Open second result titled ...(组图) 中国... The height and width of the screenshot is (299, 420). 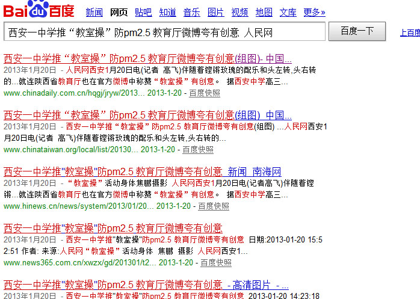[147, 115]
